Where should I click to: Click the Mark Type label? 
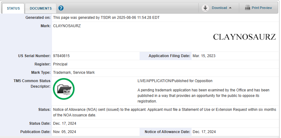pyautogui.click(x=41, y=73)
